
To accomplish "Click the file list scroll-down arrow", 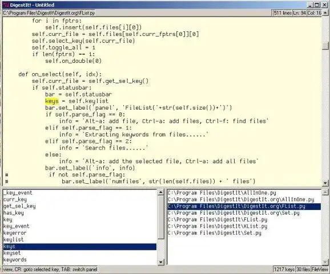I will tap(325, 262).
